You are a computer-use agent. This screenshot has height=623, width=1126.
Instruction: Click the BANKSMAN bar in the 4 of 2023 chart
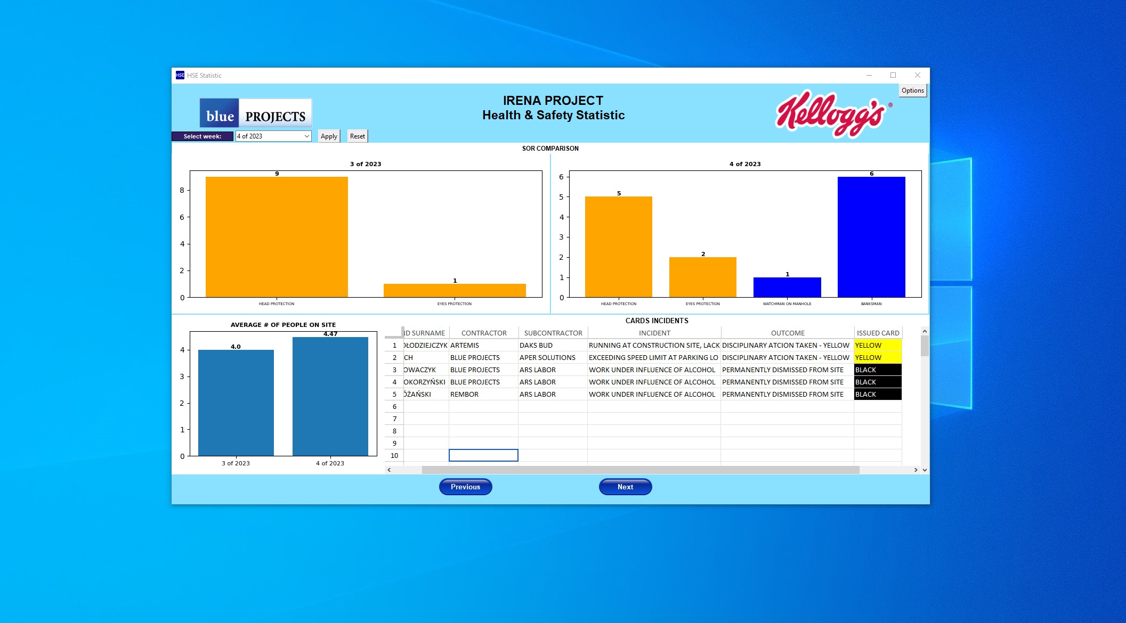coord(871,234)
